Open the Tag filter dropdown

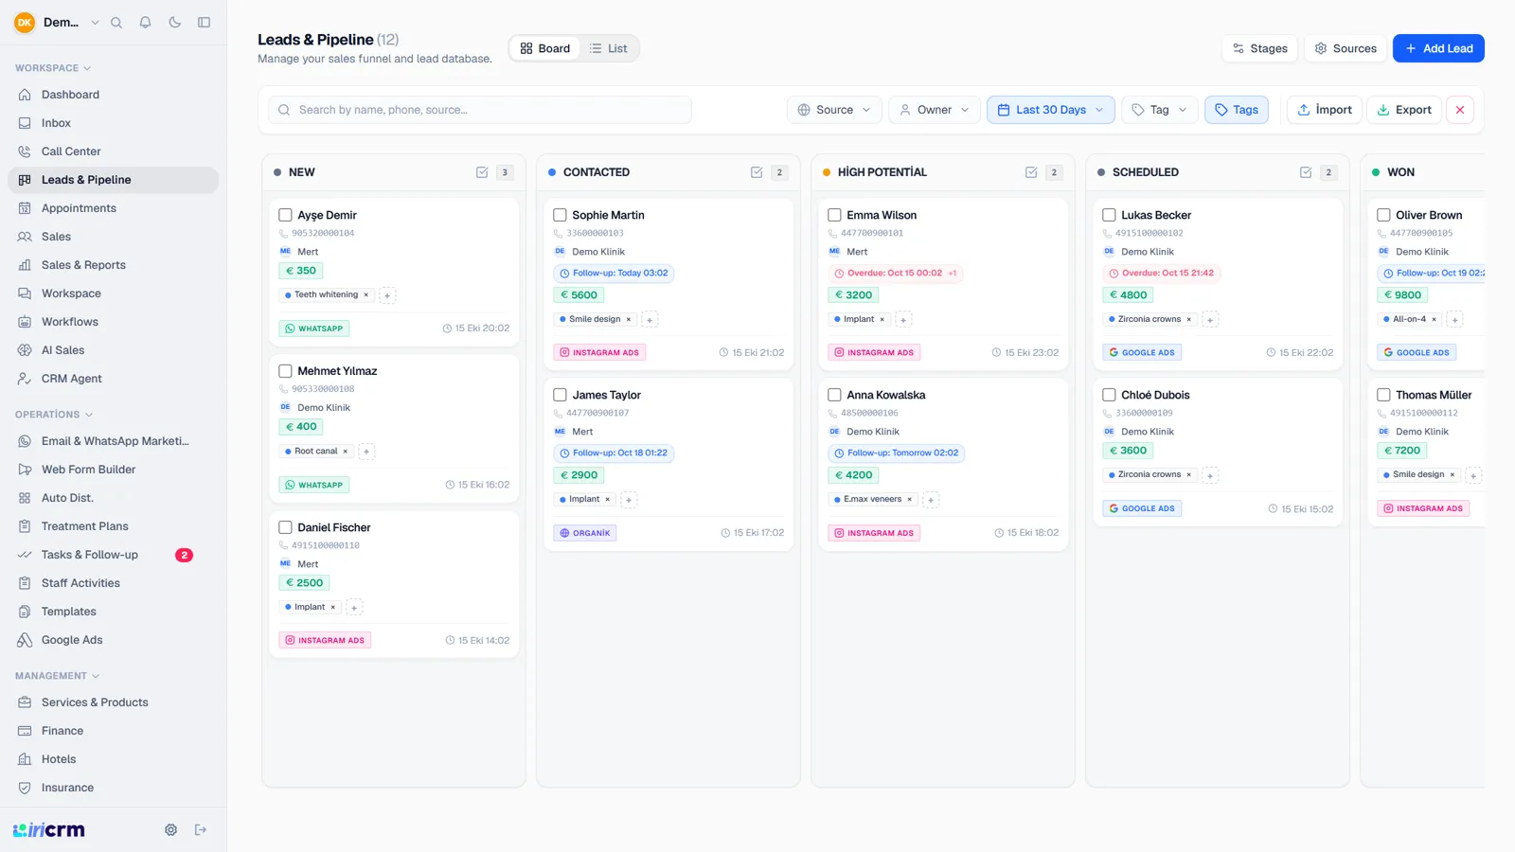coord(1160,110)
